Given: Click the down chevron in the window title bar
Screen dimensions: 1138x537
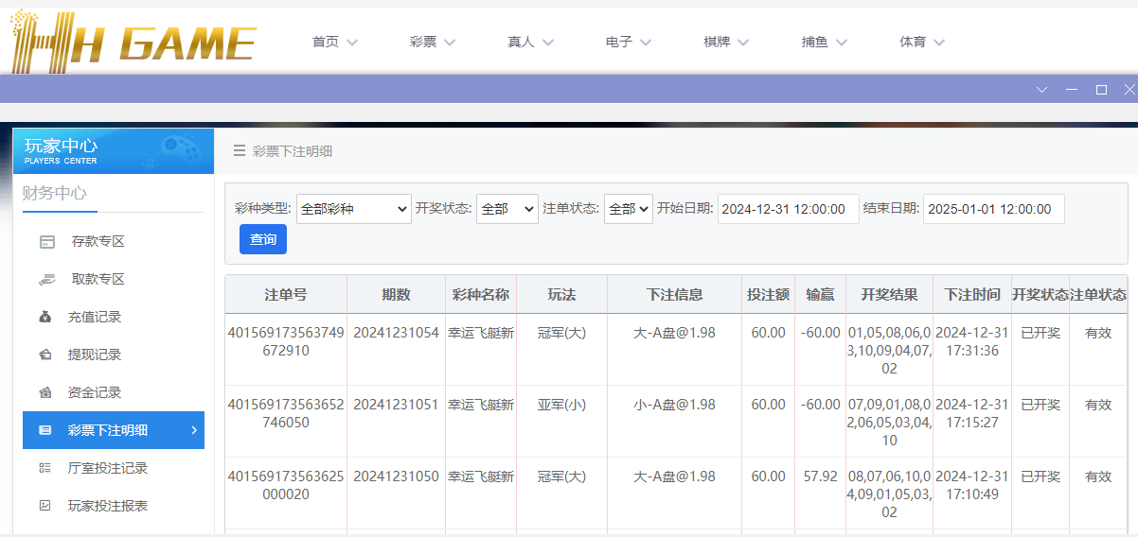Looking at the screenshot, I should (1041, 90).
